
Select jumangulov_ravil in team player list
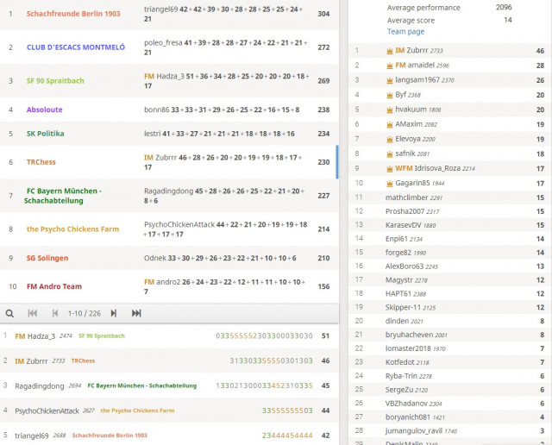pos(412,431)
